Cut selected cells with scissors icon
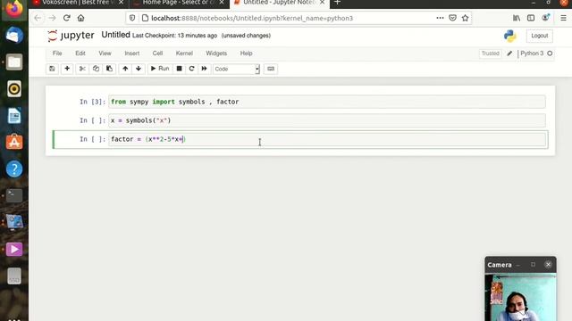The image size is (572, 321). tap(82, 69)
